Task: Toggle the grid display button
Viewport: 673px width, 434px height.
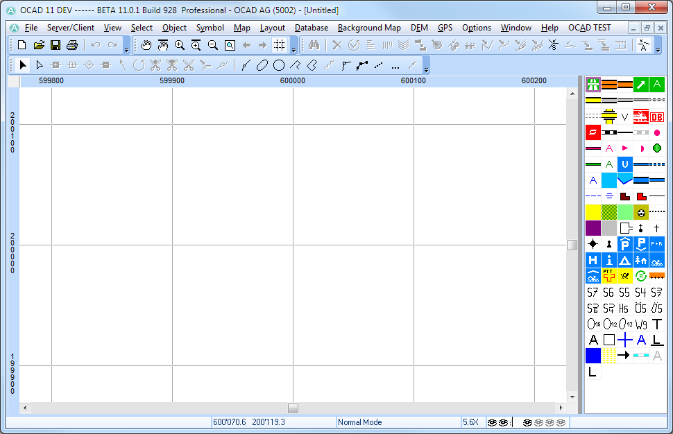Action: pyautogui.click(x=280, y=45)
